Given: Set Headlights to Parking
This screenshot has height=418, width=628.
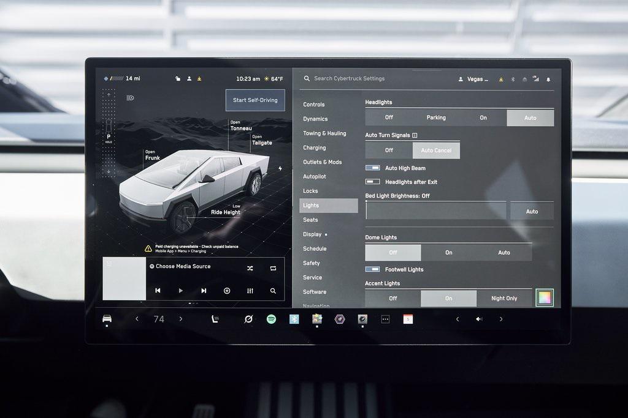Looking at the screenshot, I should point(436,118).
